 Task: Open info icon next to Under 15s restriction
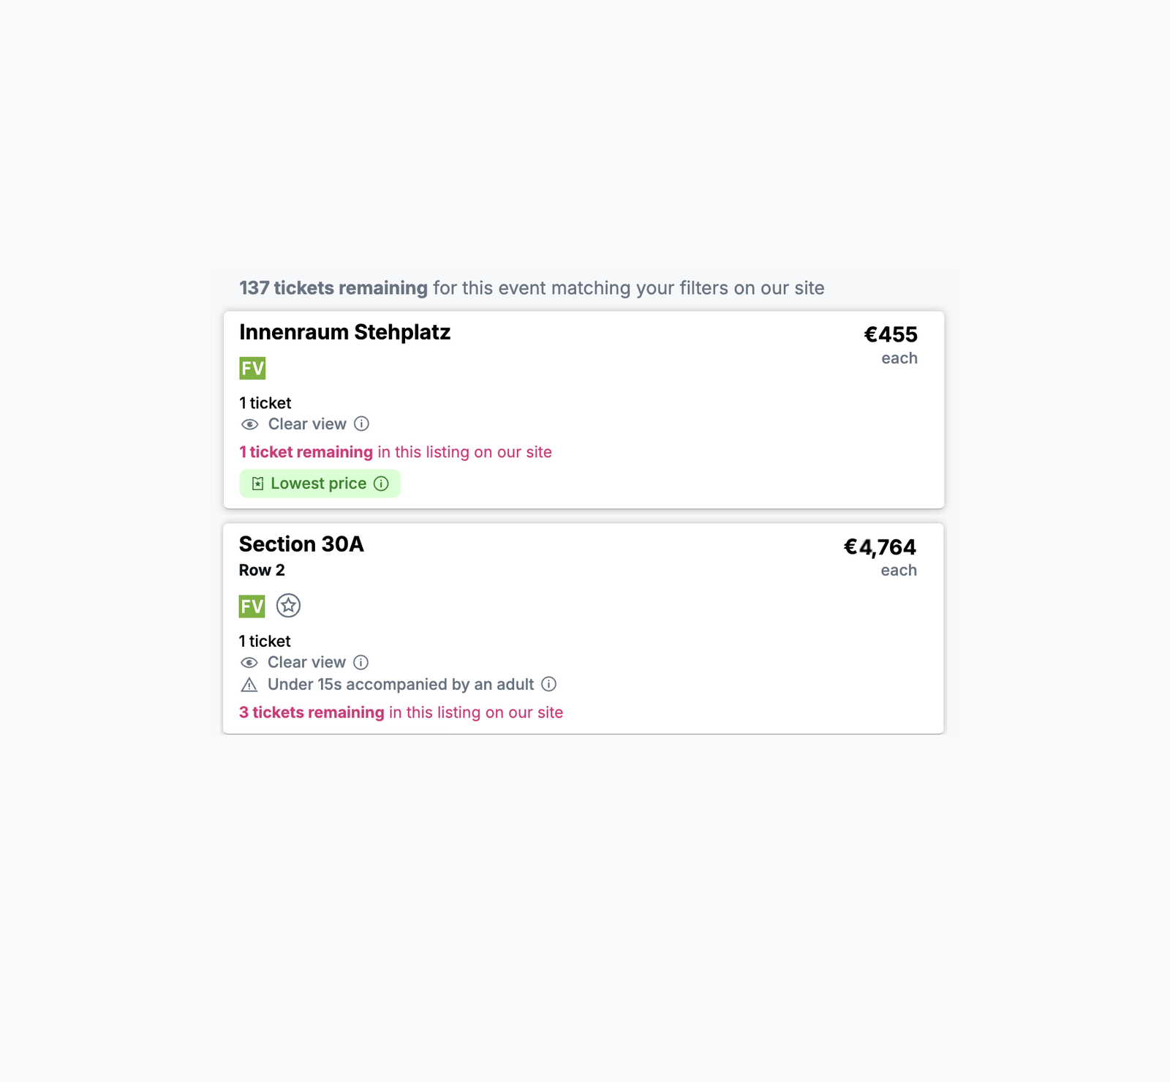point(548,684)
